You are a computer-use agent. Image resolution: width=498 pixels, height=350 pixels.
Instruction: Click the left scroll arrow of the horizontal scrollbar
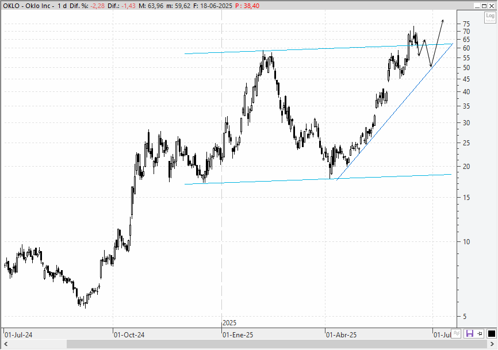click(6, 344)
